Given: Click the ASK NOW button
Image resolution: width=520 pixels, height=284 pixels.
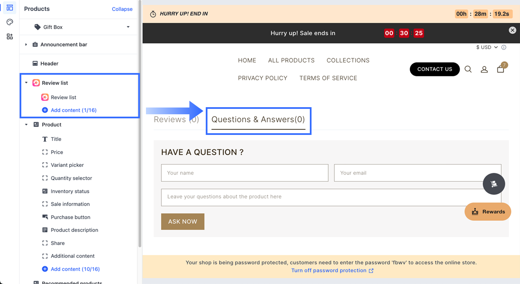Looking at the screenshot, I should [x=182, y=221].
